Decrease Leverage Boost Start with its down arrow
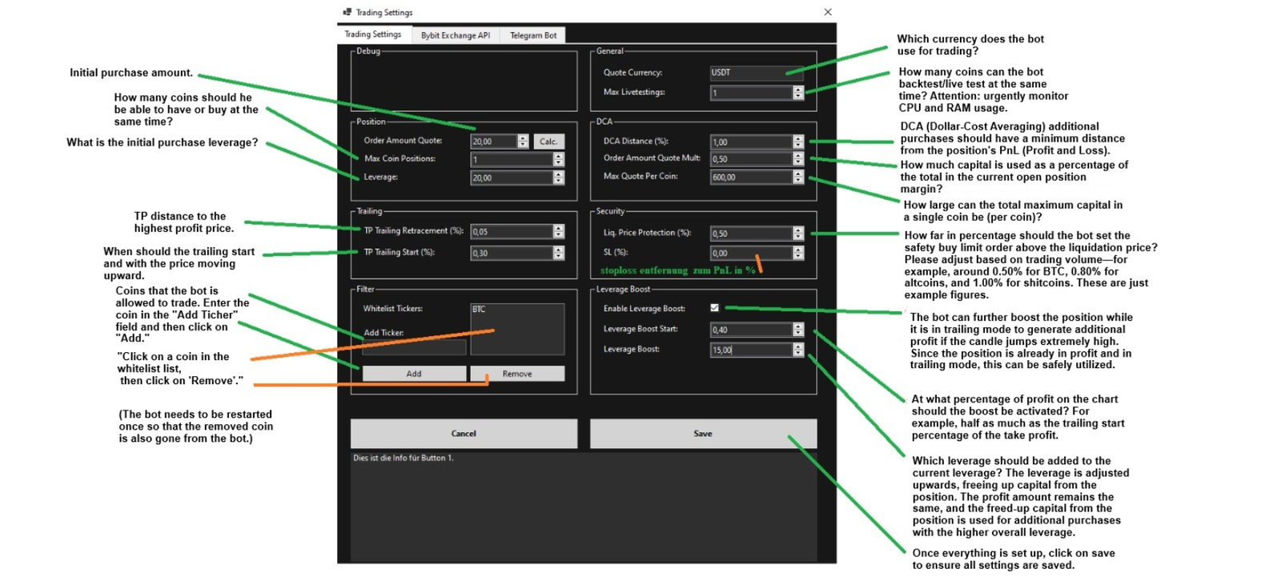This screenshot has width=1281, height=581. (x=798, y=333)
